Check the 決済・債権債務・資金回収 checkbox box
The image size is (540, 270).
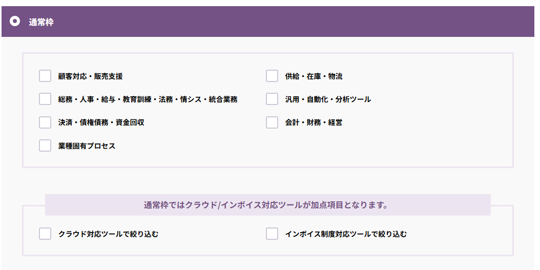(45, 122)
